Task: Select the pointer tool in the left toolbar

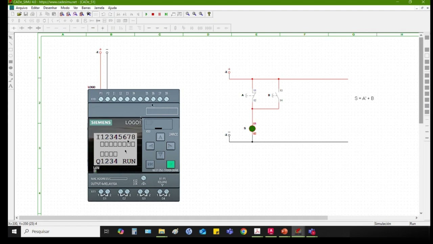Action: click(10, 37)
